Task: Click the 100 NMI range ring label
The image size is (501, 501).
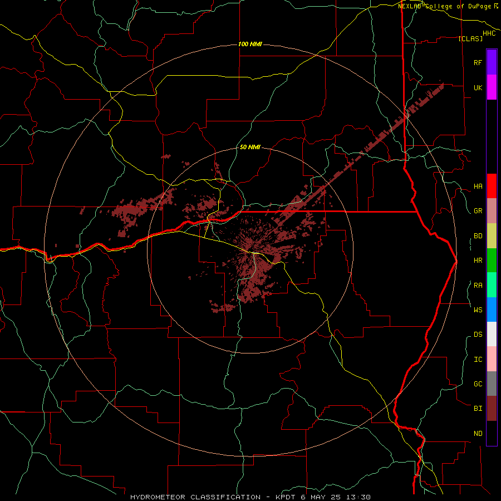Action: (x=250, y=44)
